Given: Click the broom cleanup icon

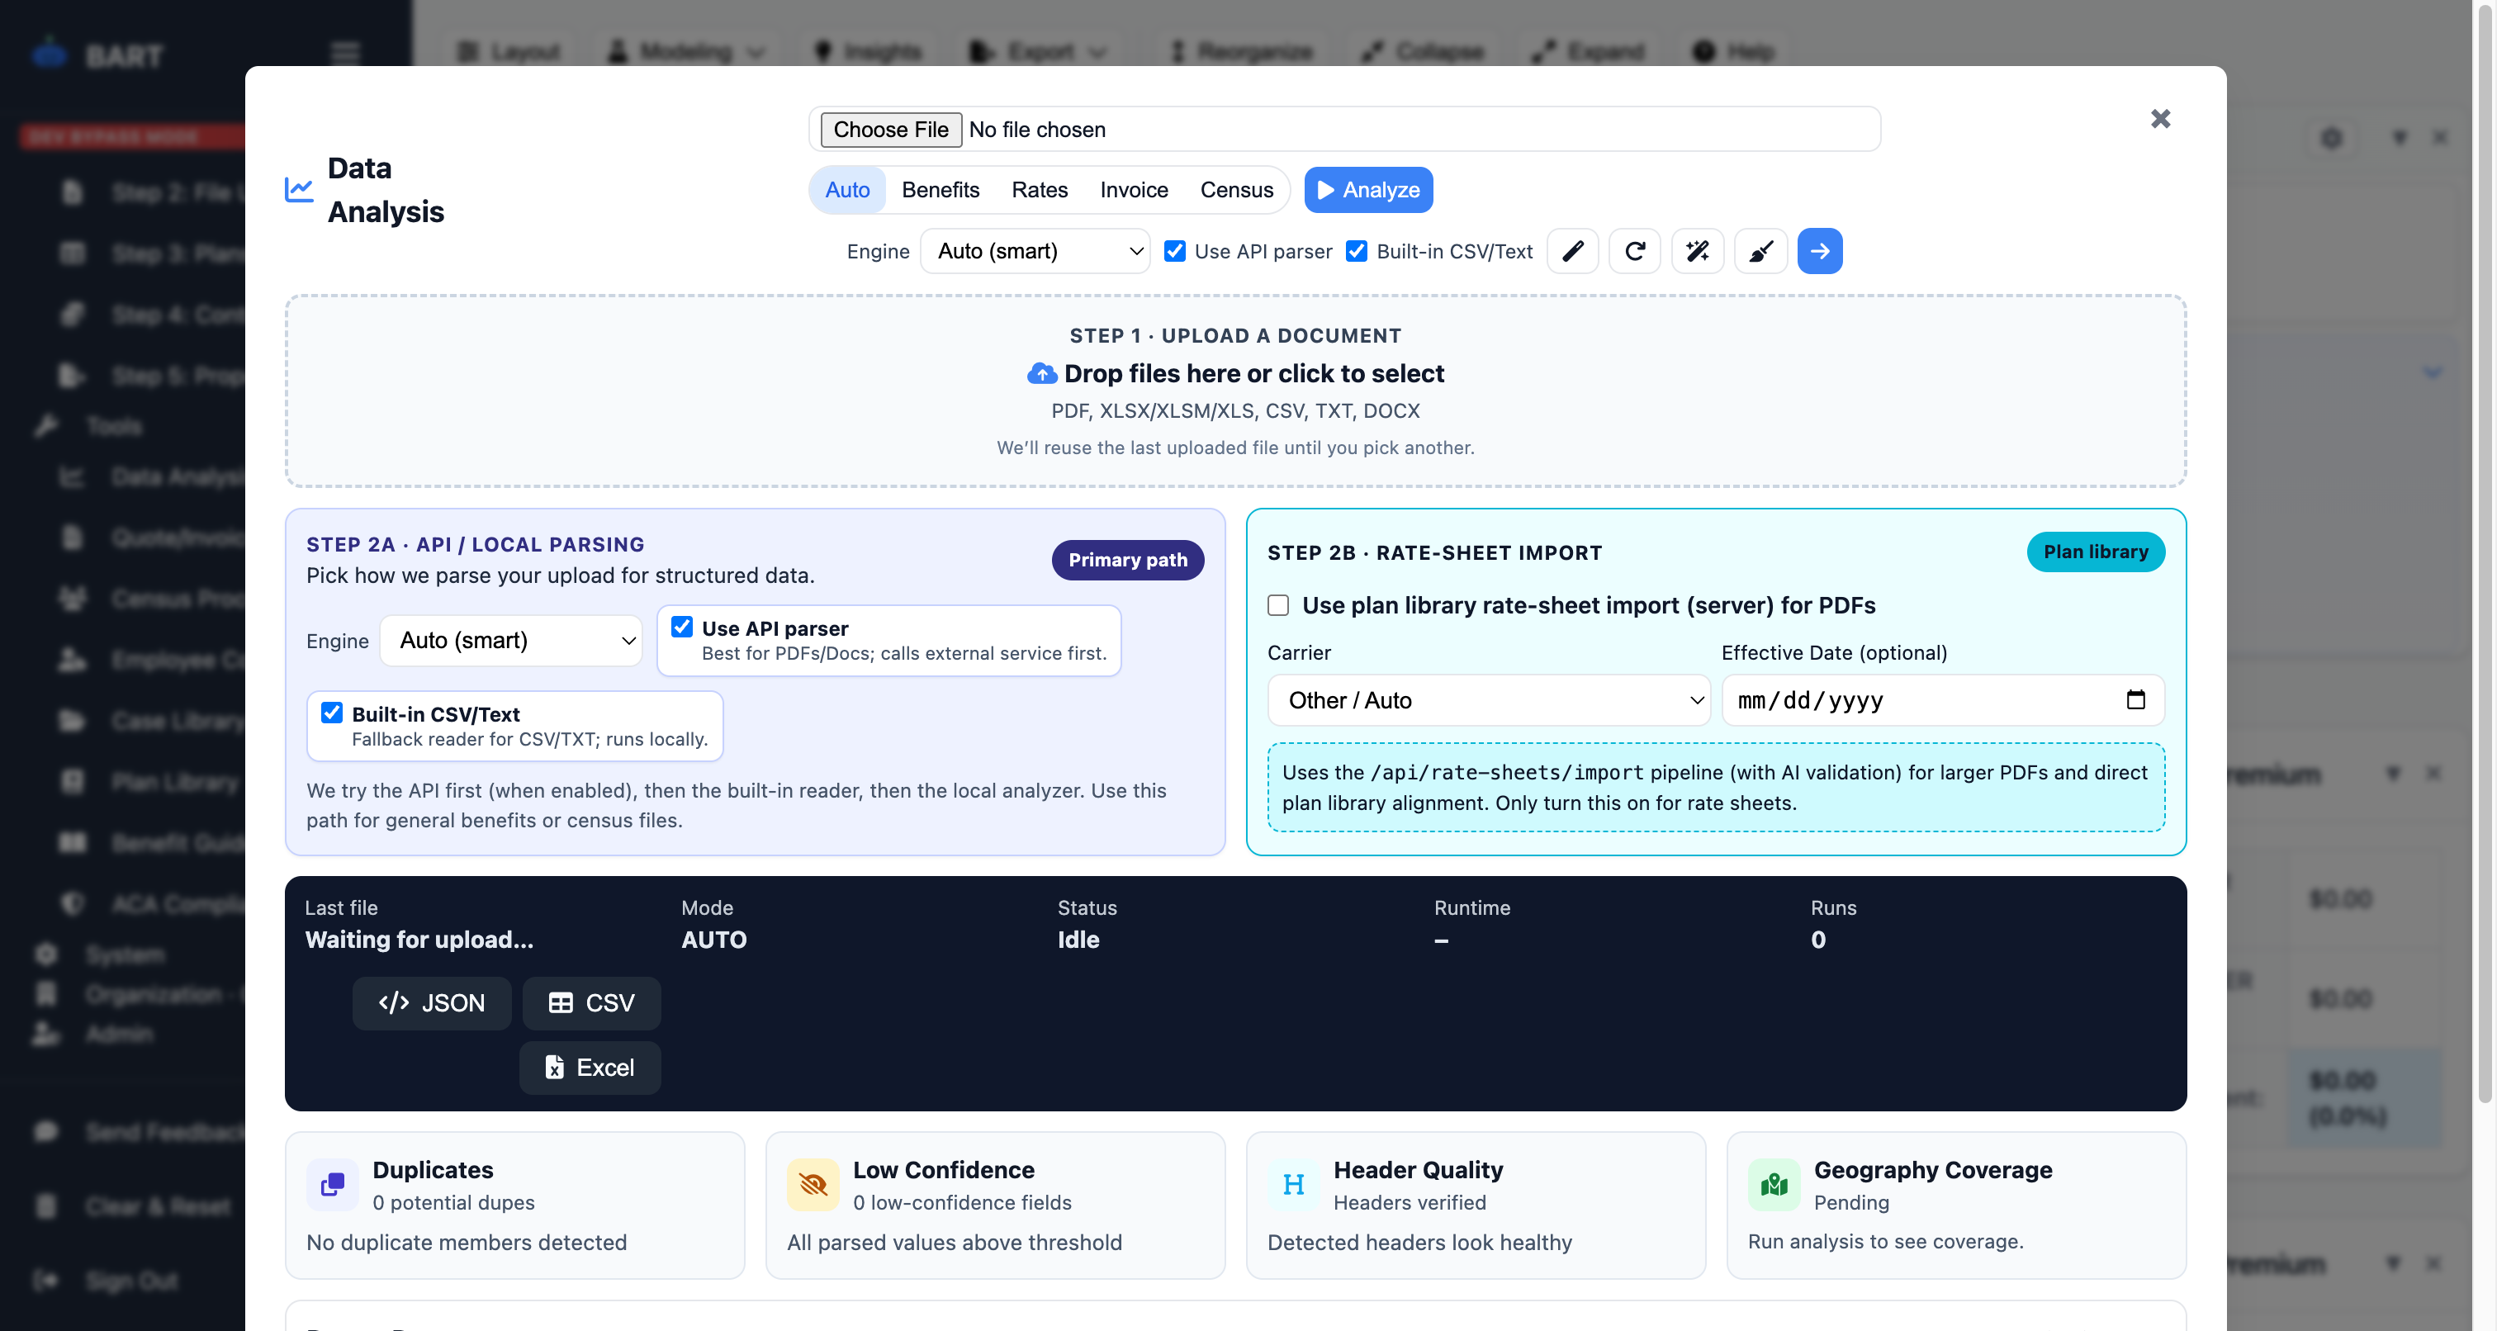Looking at the screenshot, I should point(1760,251).
